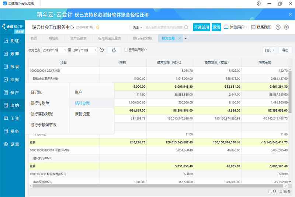Viewport: 295px width, 197px height.
Task: Open the start period 2019年1期 dropdown
Action: [x=54, y=50]
